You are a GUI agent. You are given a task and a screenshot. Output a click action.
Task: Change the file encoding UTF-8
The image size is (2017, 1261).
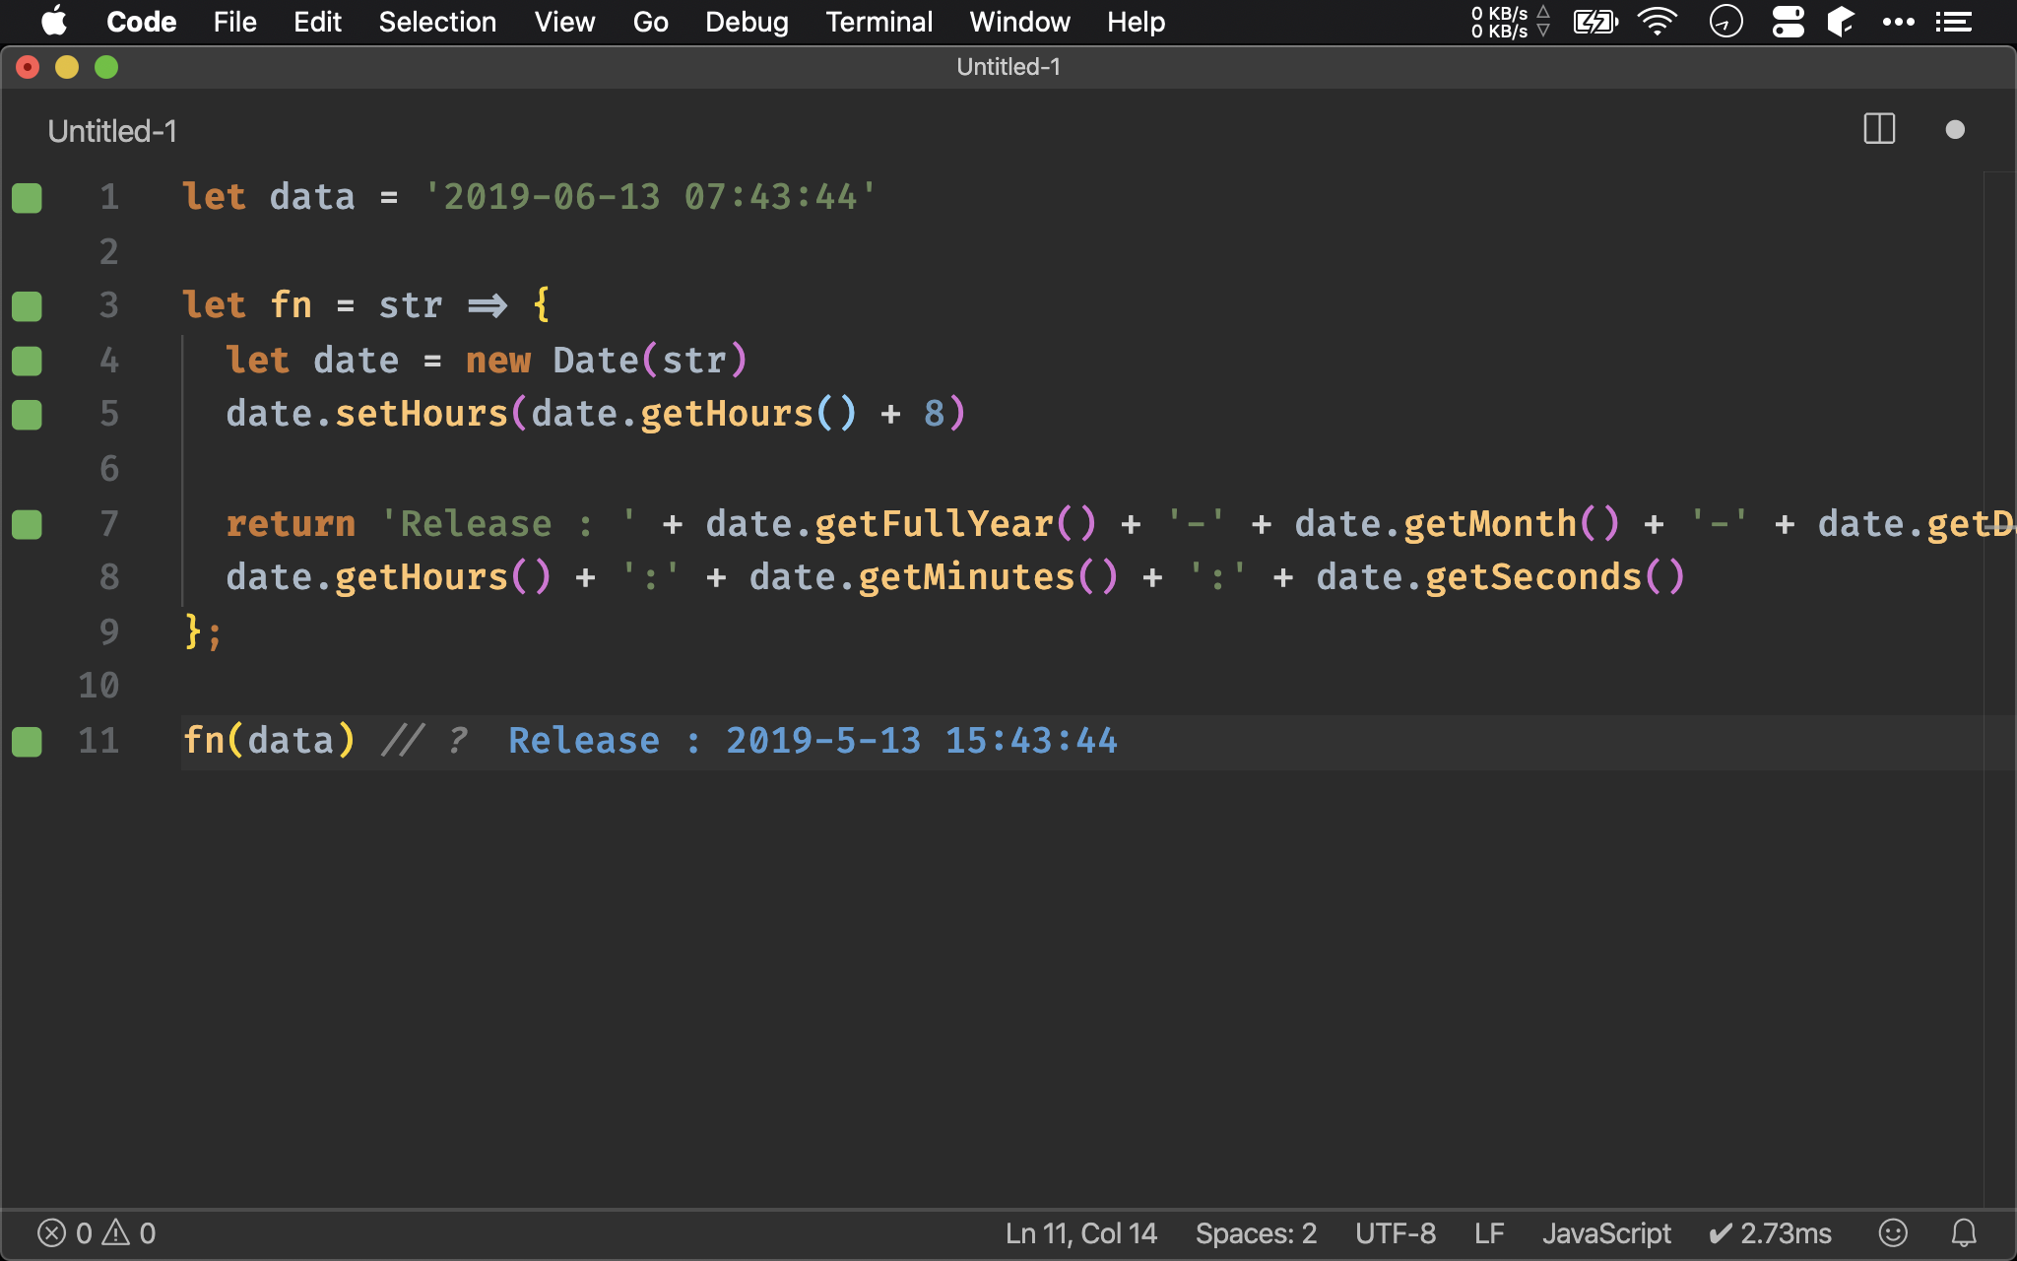[1395, 1233]
